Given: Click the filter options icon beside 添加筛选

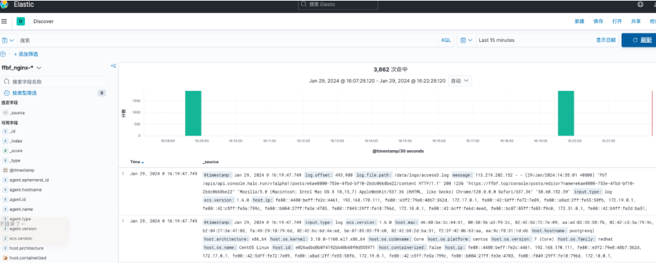Looking at the screenshot, I should 3,54.
